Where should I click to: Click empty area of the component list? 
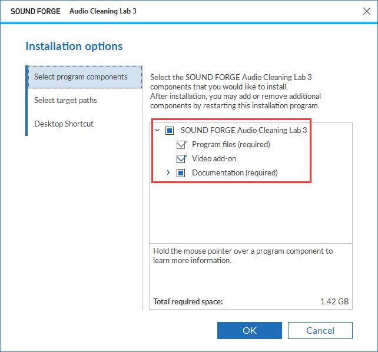(x=251, y=212)
